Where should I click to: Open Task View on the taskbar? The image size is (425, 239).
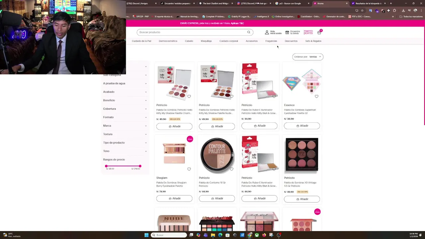191,235
